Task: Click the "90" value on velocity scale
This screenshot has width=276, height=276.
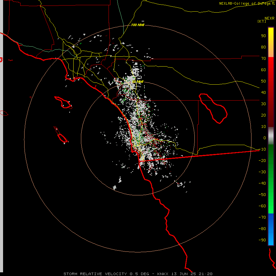Action: (263, 36)
